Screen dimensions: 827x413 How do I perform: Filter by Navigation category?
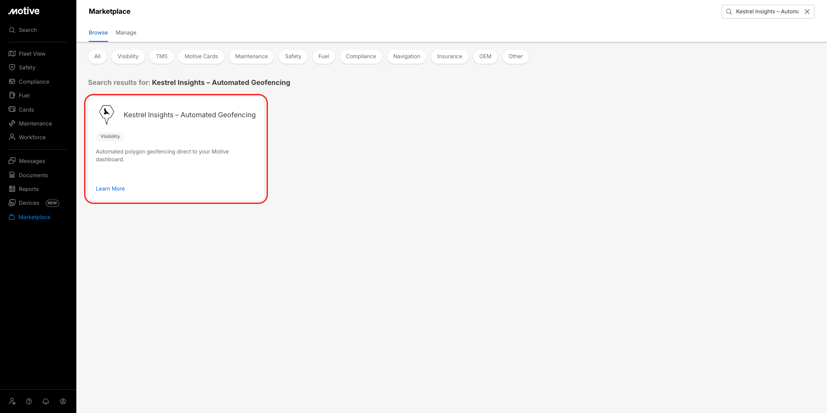click(407, 56)
